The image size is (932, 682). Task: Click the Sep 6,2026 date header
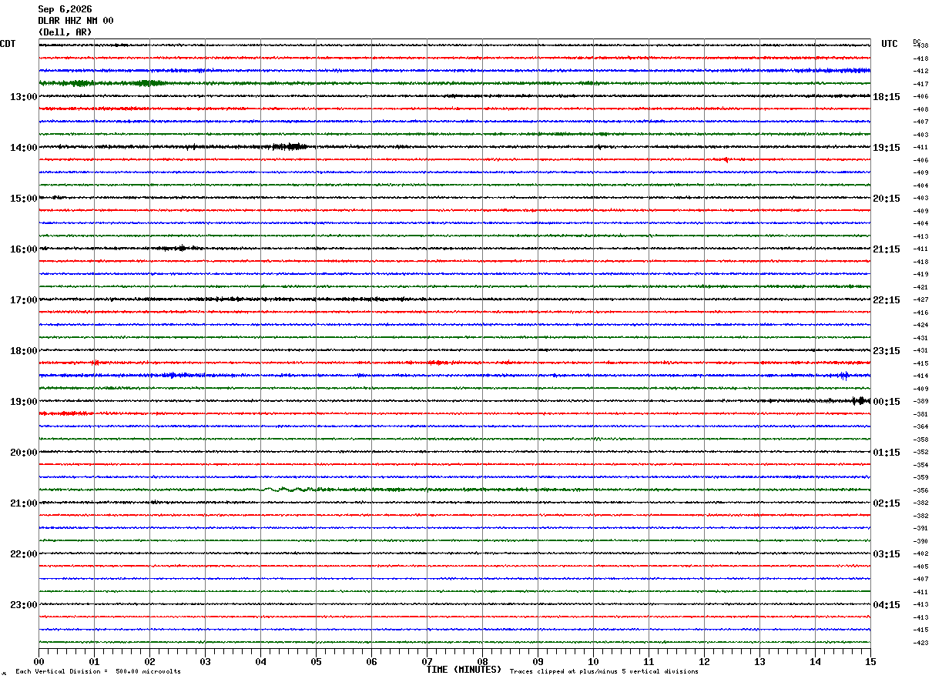click(65, 9)
